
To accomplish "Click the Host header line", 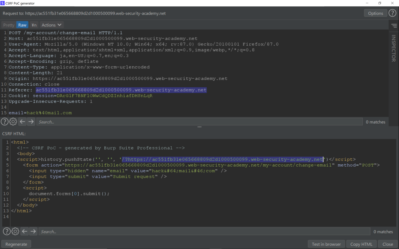I will point(103,39).
